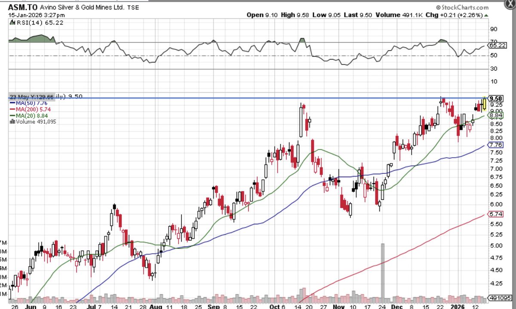Click the Nov month label on time axis
Viewport: 516px width, 309px height.
point(338,306)
